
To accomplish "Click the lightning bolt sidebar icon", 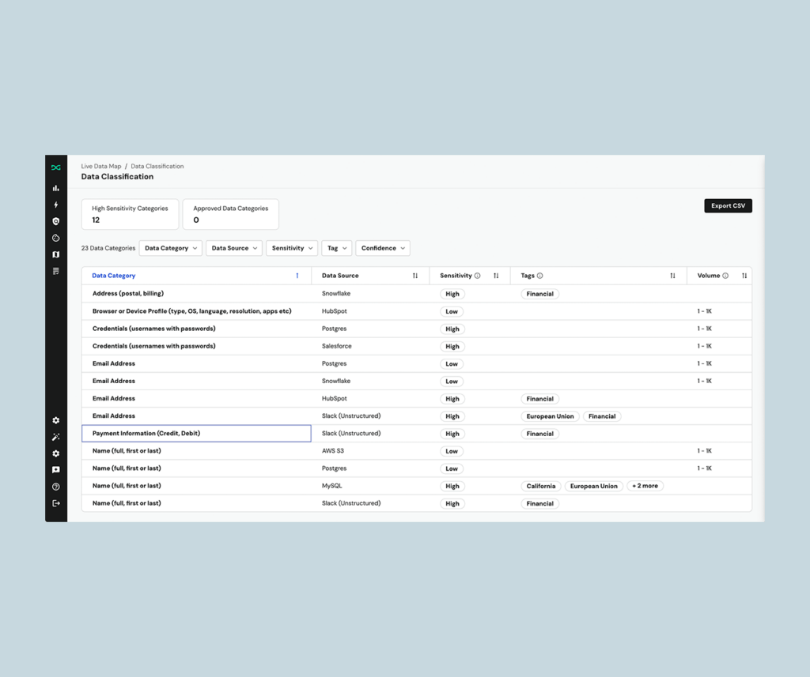I will [x=55, y=205].
